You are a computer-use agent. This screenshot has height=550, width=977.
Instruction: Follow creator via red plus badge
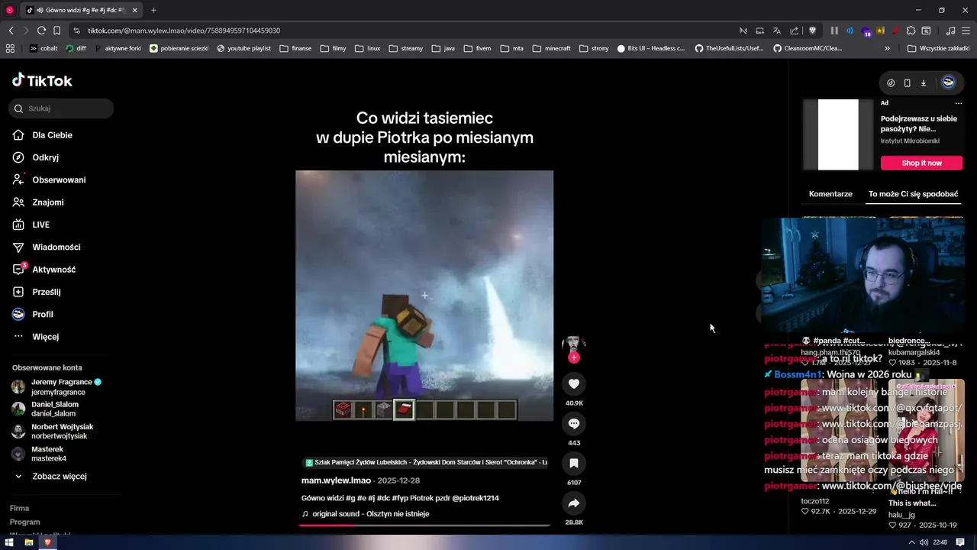click(x=574, y=357)
